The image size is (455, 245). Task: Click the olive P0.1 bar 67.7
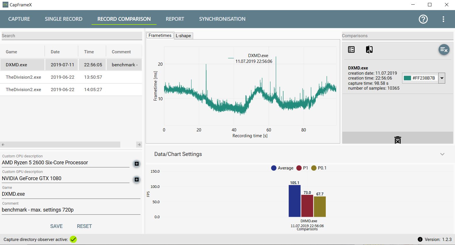[x=320, y=207]
